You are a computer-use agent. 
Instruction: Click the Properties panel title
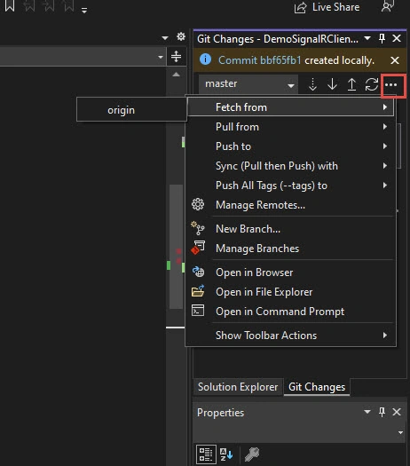[x=220, y=413]
